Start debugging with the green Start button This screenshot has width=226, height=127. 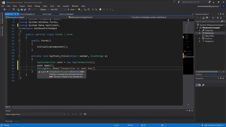click(x=71, y=10)
